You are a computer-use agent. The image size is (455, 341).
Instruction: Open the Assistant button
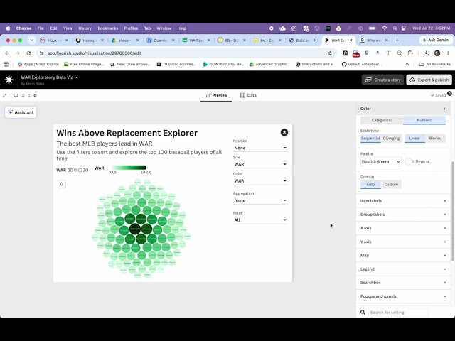tap(21, 112)
